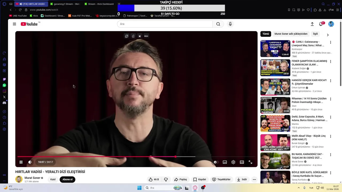Switch to theater mode view
342x192 pixels.
(x=242, y=162)
